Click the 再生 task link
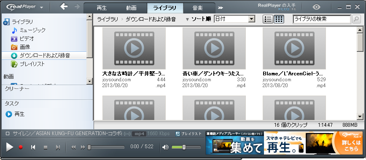 19,114
